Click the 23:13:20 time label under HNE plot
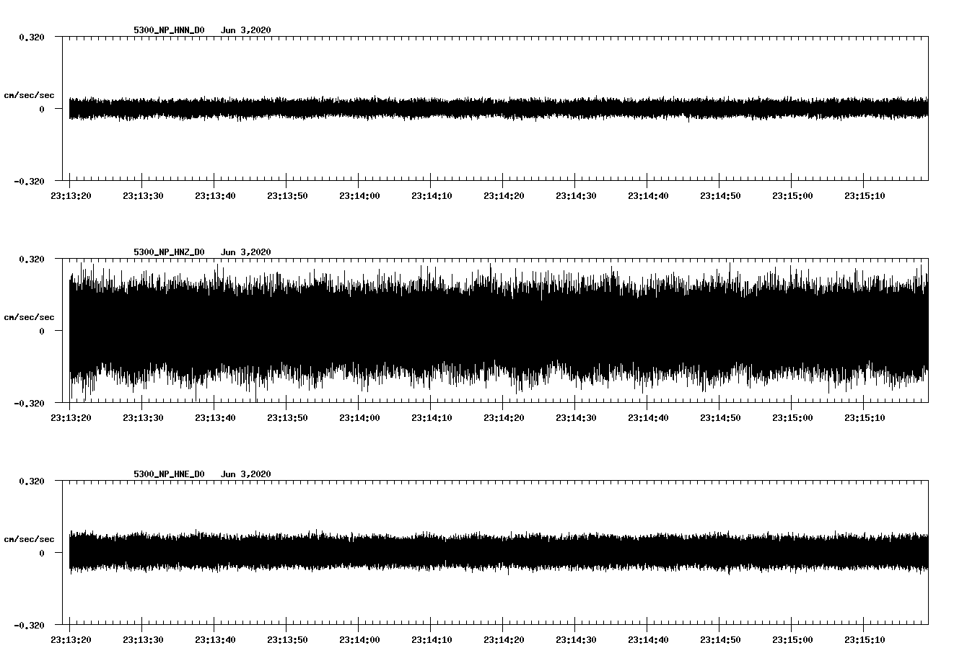The width and height of the screenshot is (980, 666). click(x=71, y=639)
